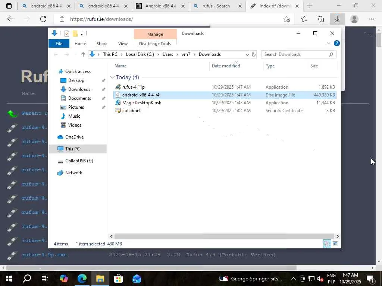The height and width of the screenshot is (286, 382).
Task: Select collabnet security certificate icon
Action: click(x=118, y=110)
